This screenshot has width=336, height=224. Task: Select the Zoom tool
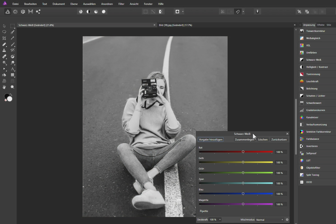[12, 87]
